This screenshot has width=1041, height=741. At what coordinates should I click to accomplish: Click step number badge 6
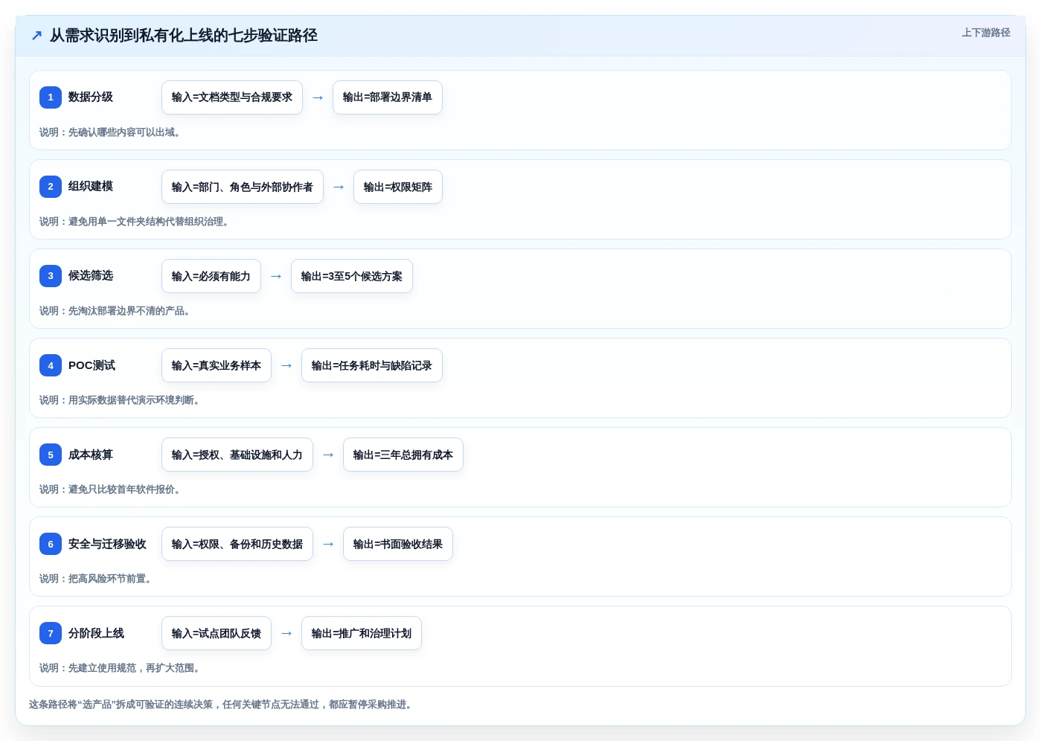pyautogui.click(x=51, y=544)
